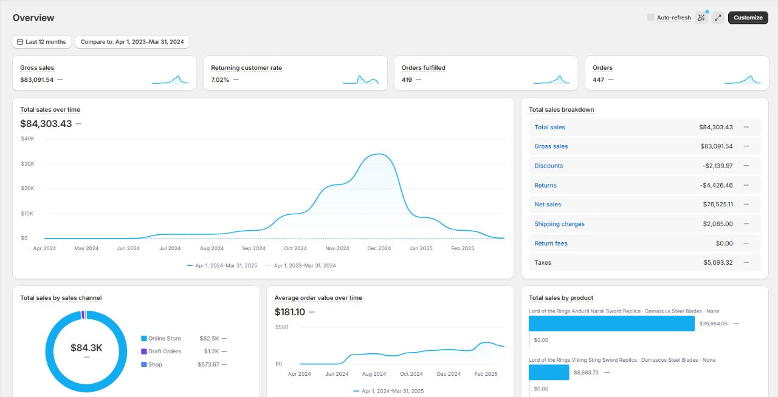
Task: Toggle the Apr 2023–Mar 2024 comparison legend
Action: coord(301,265)
